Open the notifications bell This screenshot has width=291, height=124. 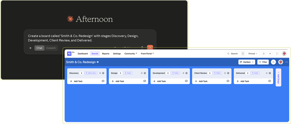264,54
